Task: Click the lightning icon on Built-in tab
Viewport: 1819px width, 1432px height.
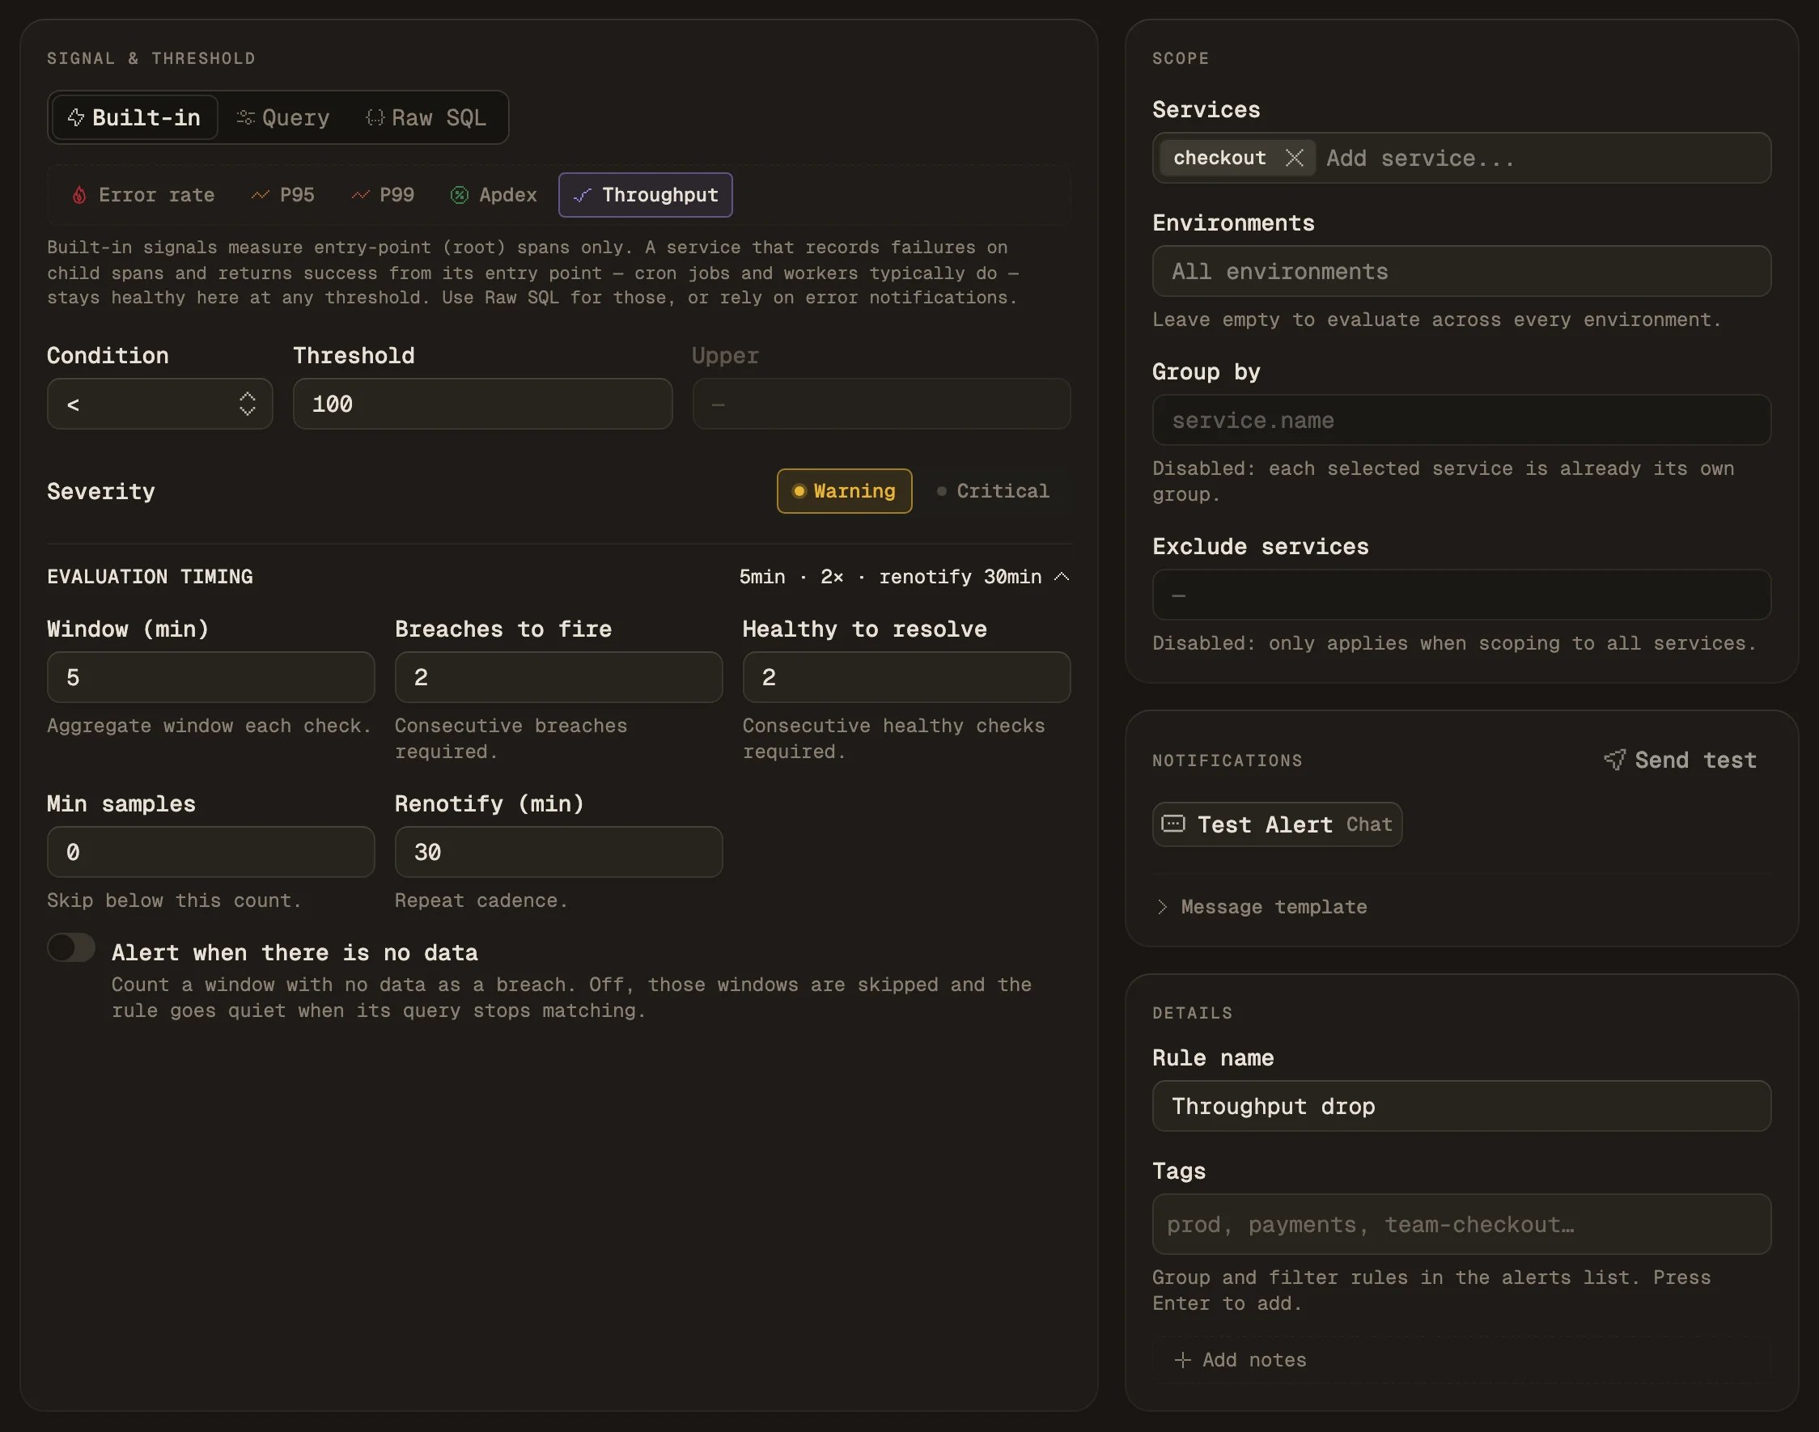Action: coord(76,117)
